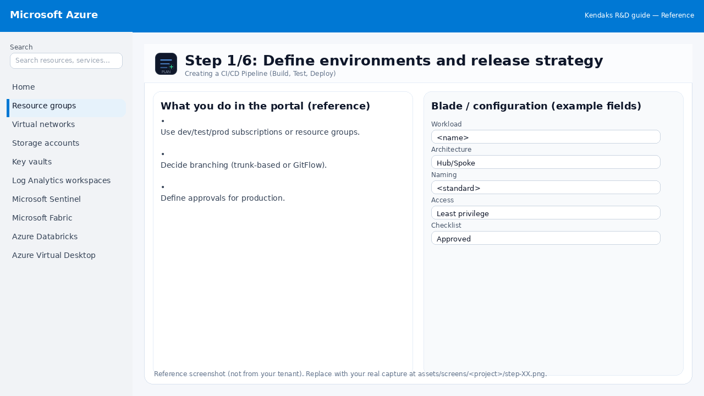Click the Microsoft Azure header title
The image size is (704, 396).
[x=54, y=15]
